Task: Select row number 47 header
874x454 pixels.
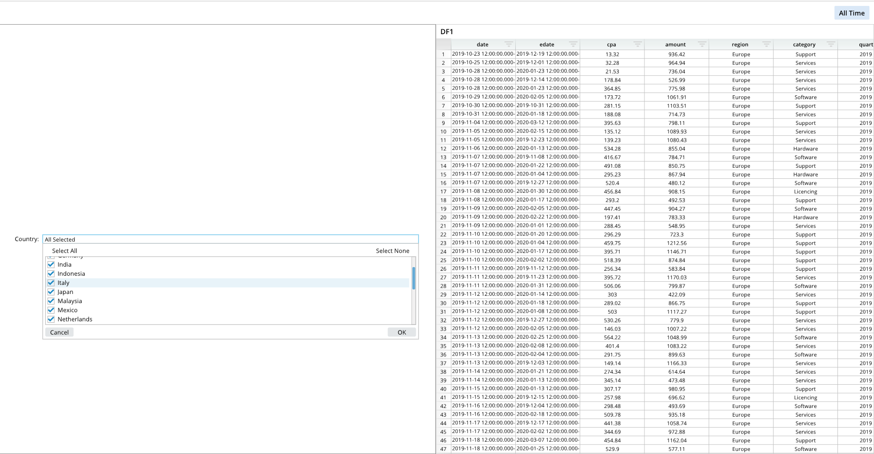Action: click(x=443, y=449)
